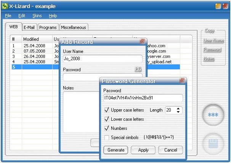Switch to the Miscellaneous tab
Image resolution: width=231 pixels, height=163 pixels.
[74, 27]
